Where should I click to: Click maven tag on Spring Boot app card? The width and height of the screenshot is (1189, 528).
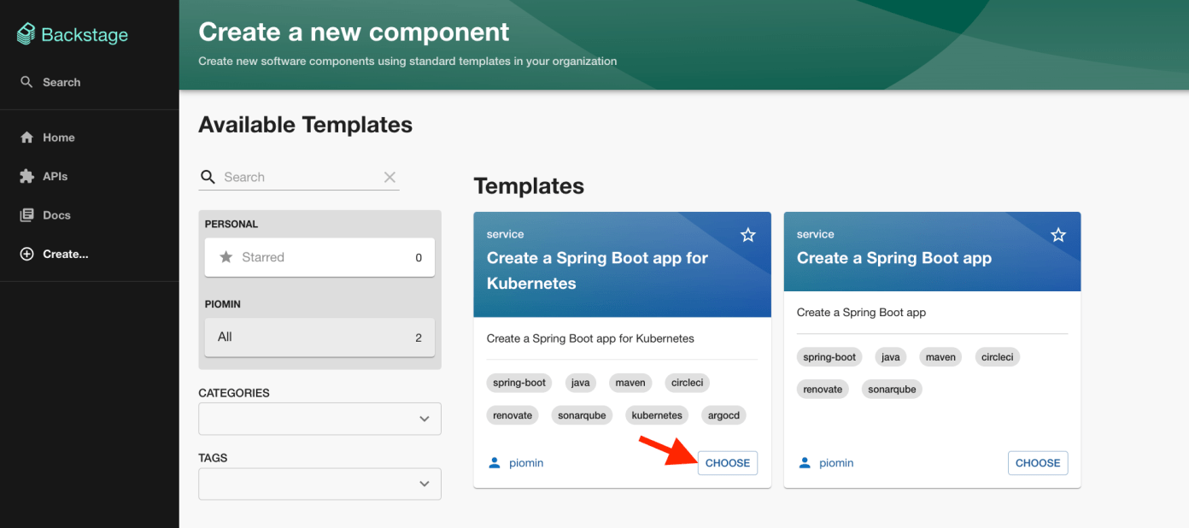click(940, 357)
